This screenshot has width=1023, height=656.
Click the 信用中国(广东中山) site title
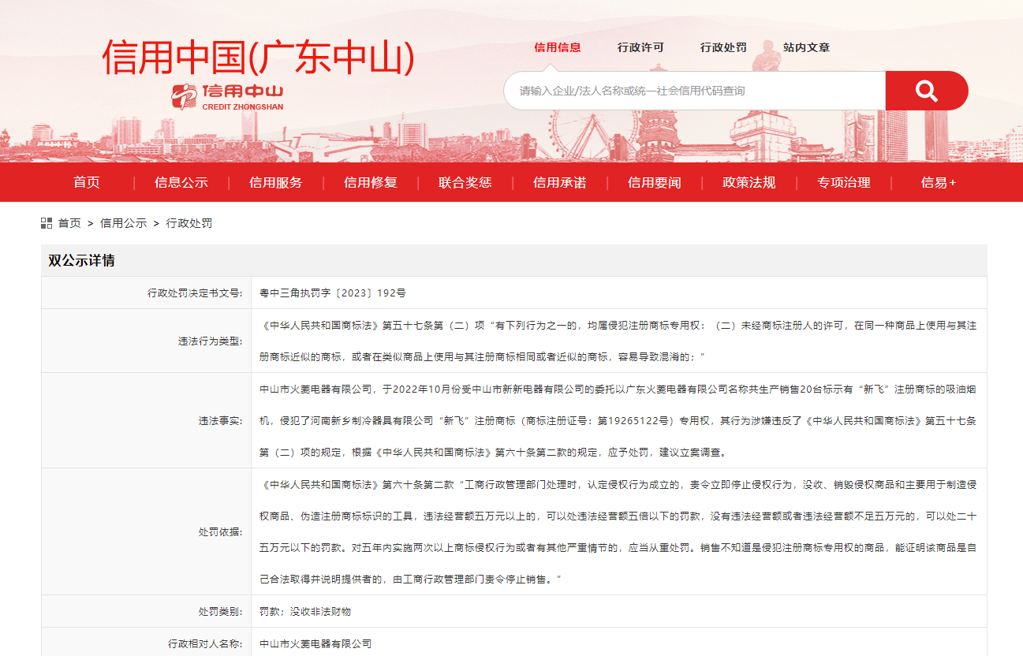pyautogui.click(x=258, y=57)
